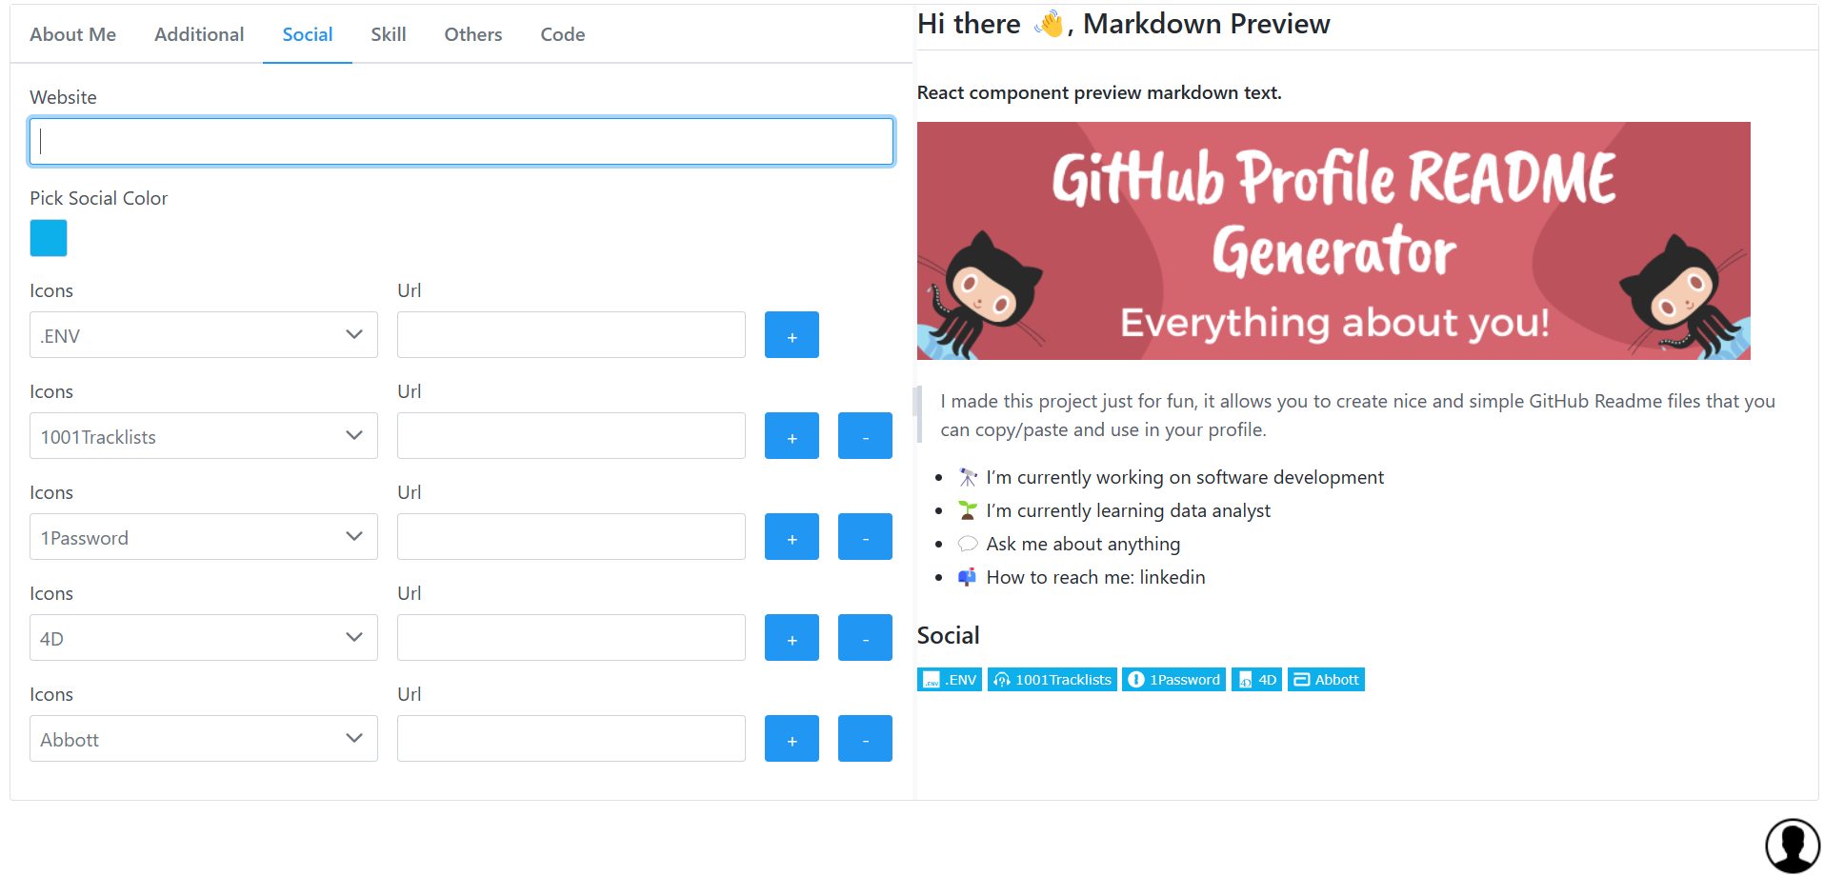The image size is (1824, 876).
Task: Click the Website input field
Action: coord(461,141)
